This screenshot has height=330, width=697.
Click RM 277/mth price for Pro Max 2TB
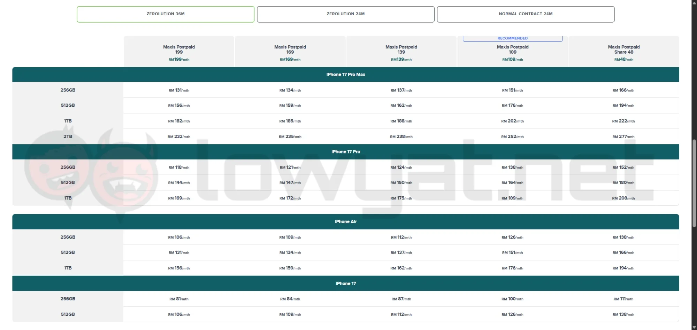[623, 136]
